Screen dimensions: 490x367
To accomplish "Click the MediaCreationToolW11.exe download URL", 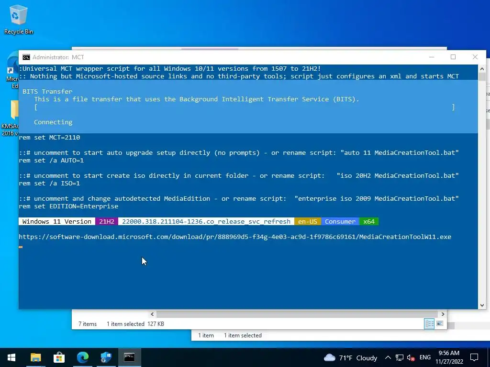I will pyautogui.click(x=235, y=237).
